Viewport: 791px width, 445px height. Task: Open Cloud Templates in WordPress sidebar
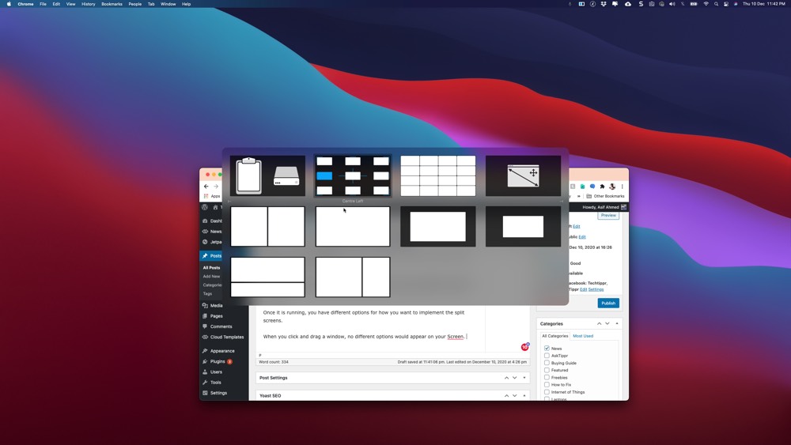[x=224, y=338]
